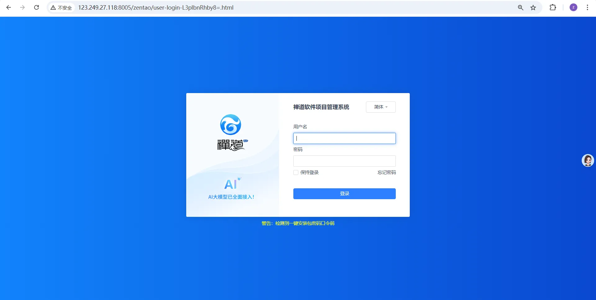Viewport: 596px width, 300px height.
Task: Open the not-secure site info warning
Action: point(61,7)
